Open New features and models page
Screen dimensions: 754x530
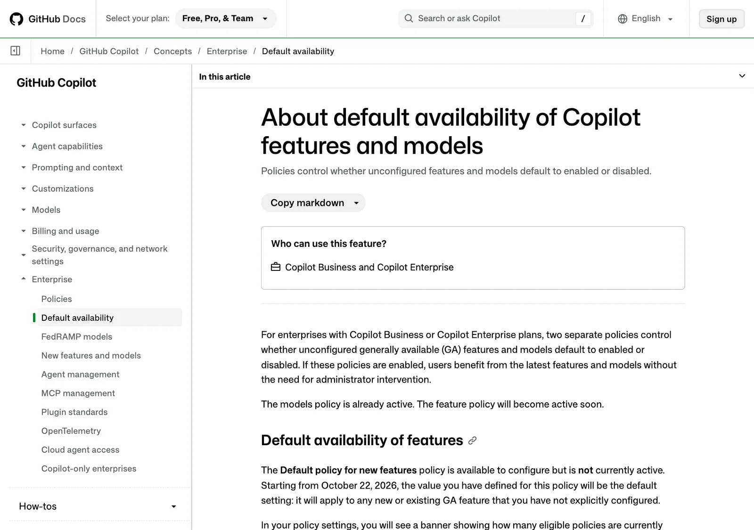click(x=91, y=356)
